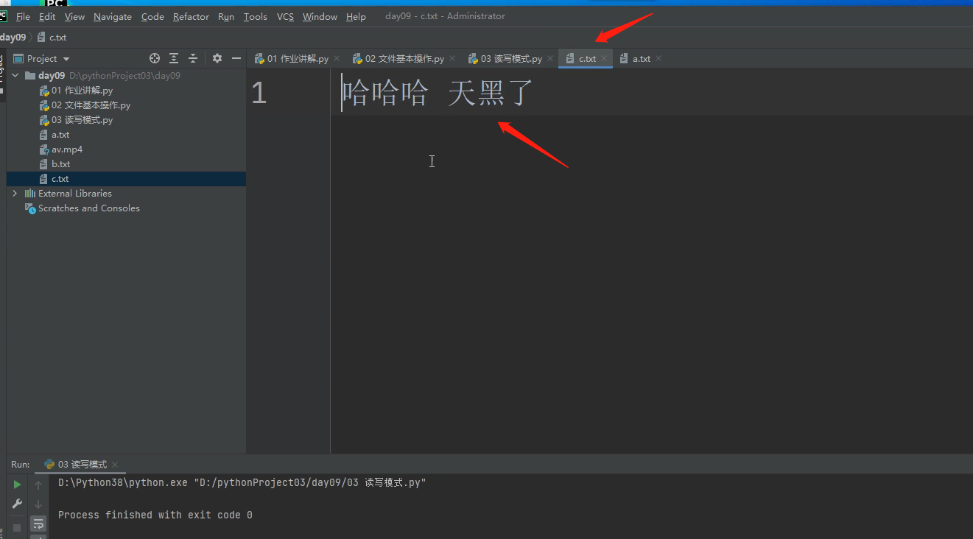
Task: Open the File menu
Action: (23, 16)
